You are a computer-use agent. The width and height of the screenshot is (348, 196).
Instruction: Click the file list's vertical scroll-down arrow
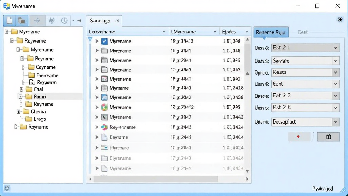[247, 171]
